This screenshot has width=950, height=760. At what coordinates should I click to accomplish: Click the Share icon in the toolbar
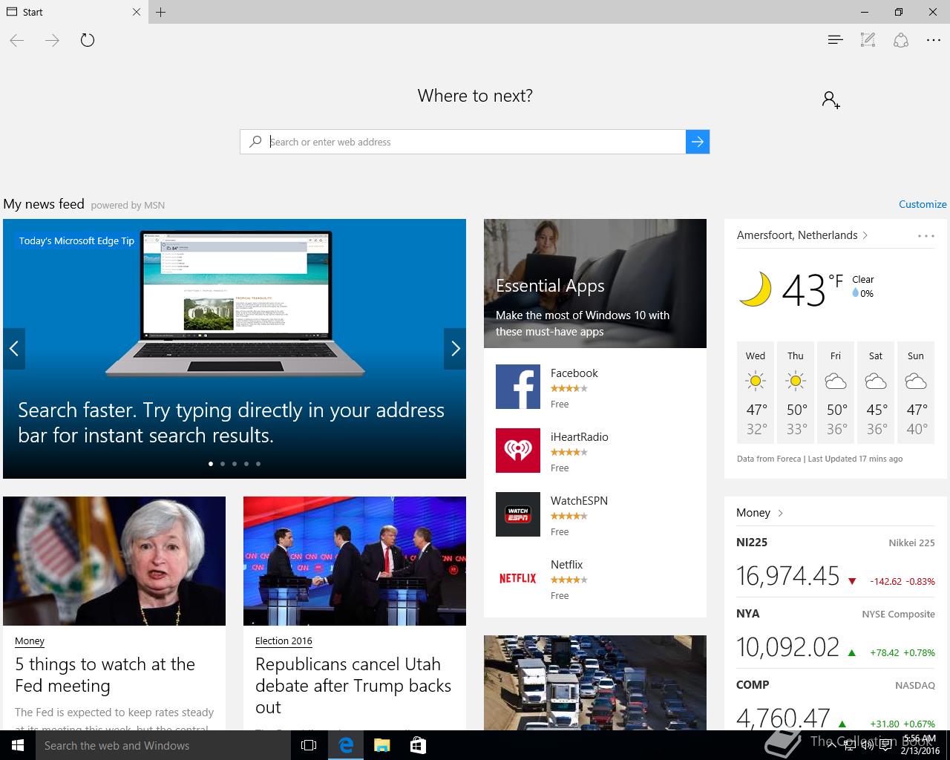pyautogui.click(x=901, y=40)
